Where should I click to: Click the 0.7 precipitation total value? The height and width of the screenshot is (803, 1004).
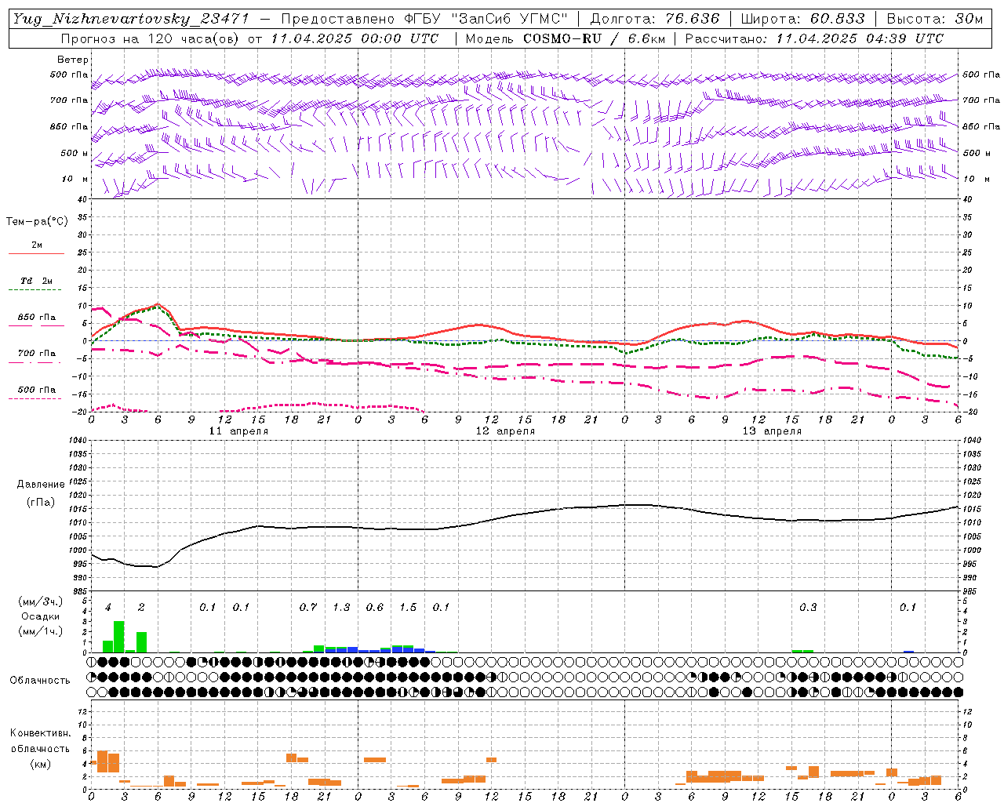pos(308,607)
